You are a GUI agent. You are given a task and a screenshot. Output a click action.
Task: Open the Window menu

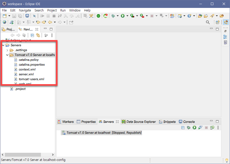(x=75, y=10)
